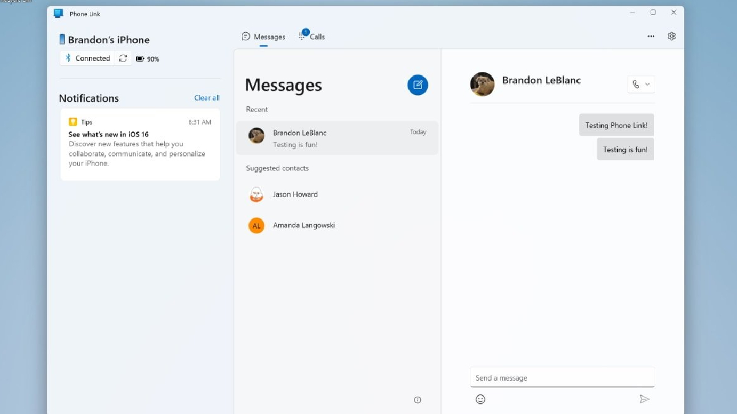This screenshot has width=737, height=414.
Task: Switch to the Calls tab
Action: [x=312, y=37]
